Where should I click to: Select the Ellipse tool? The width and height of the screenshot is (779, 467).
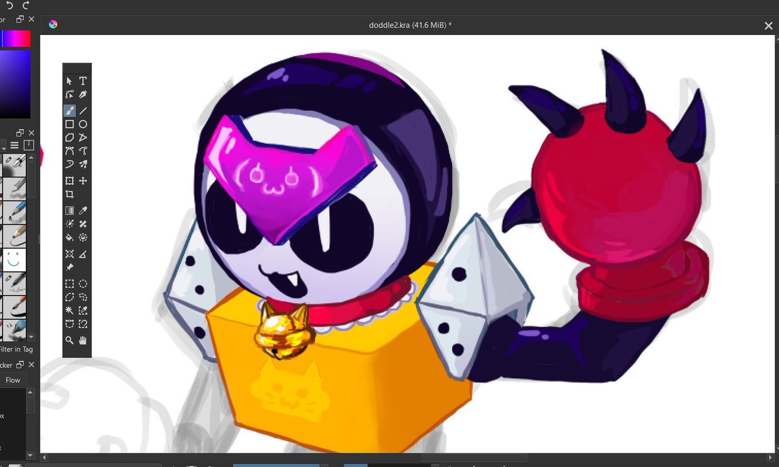point(83,124)
